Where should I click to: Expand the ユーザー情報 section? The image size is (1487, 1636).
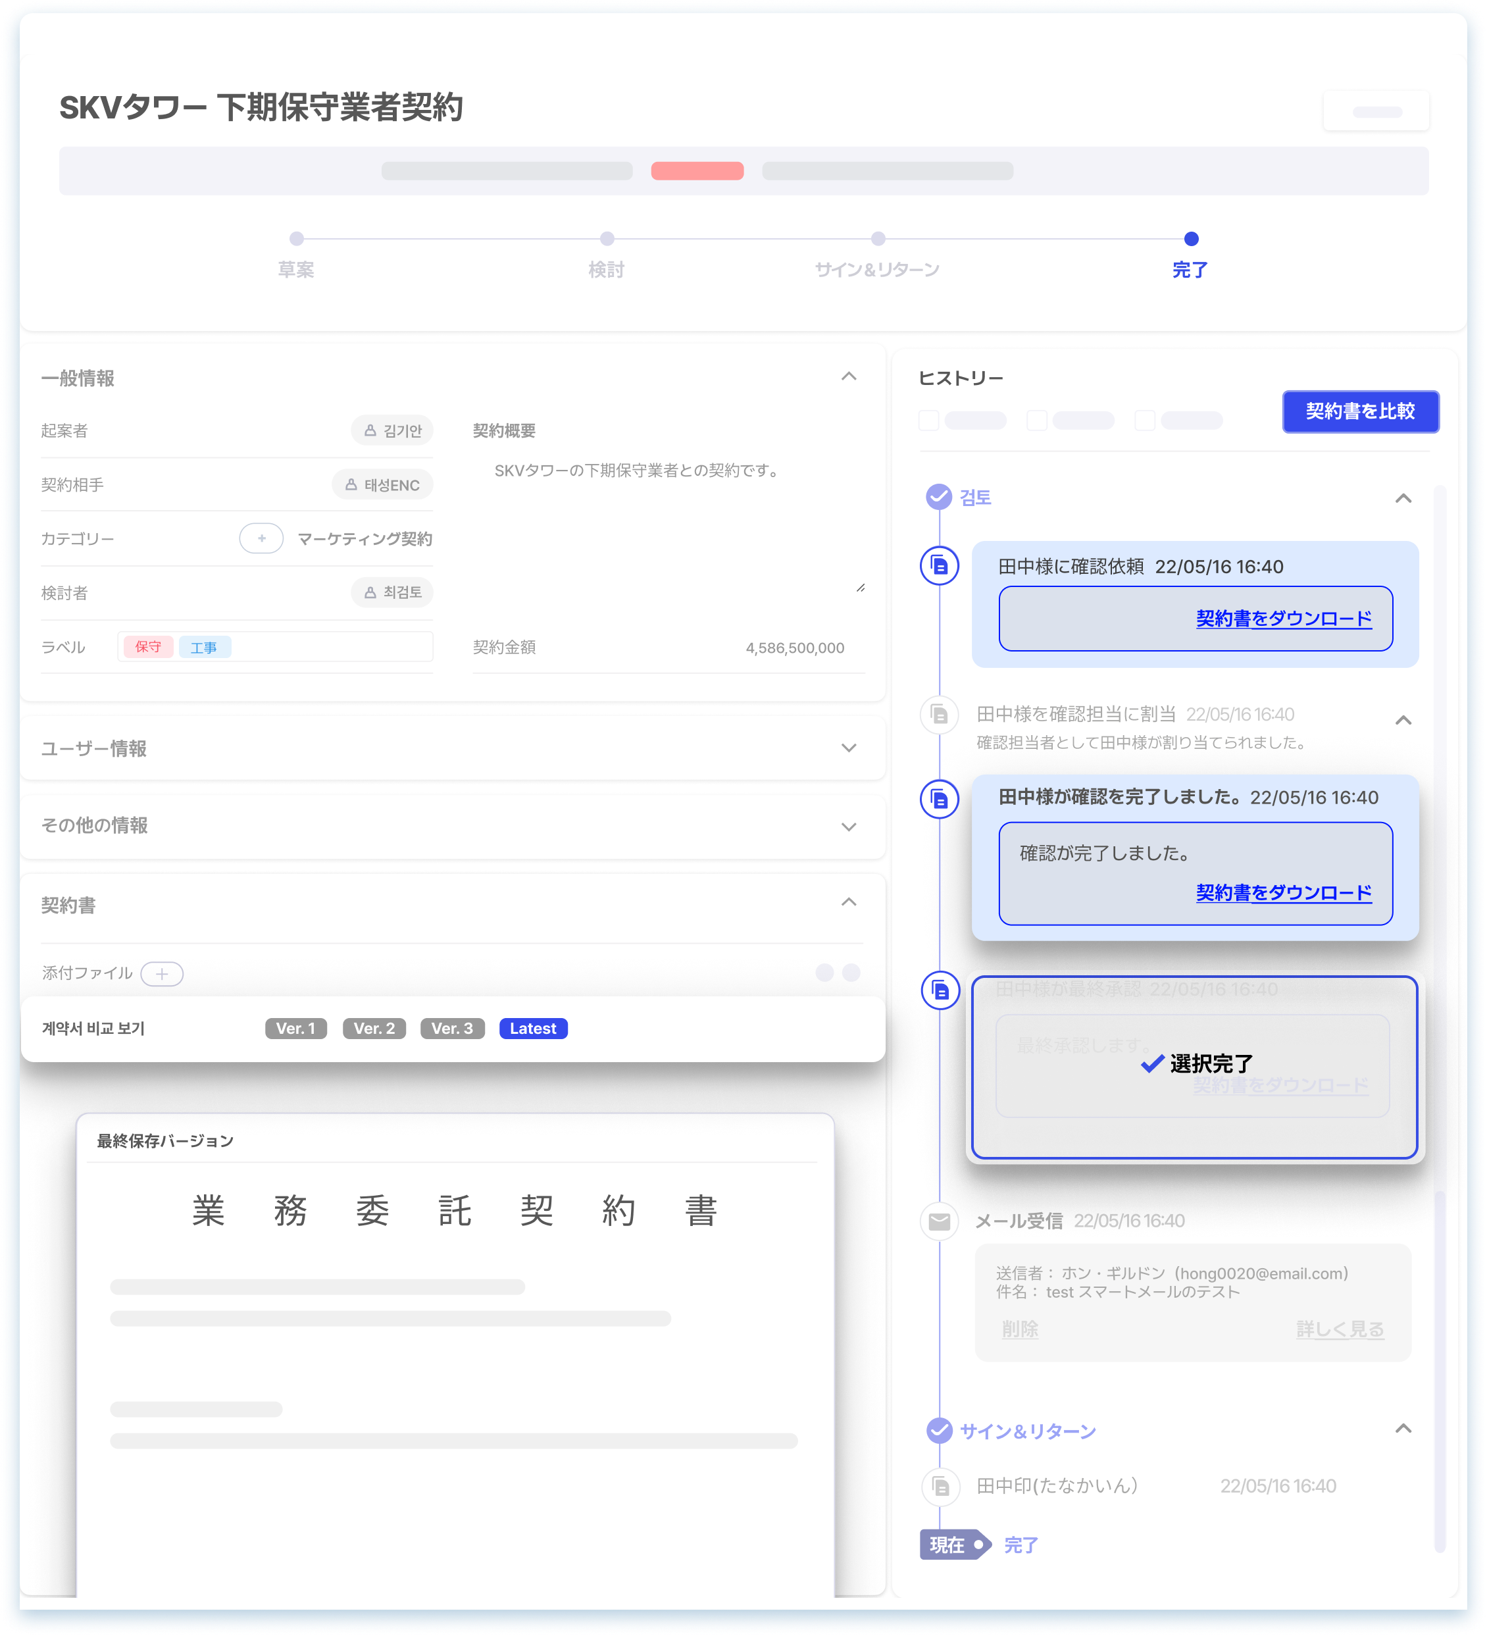pos(849,748)
